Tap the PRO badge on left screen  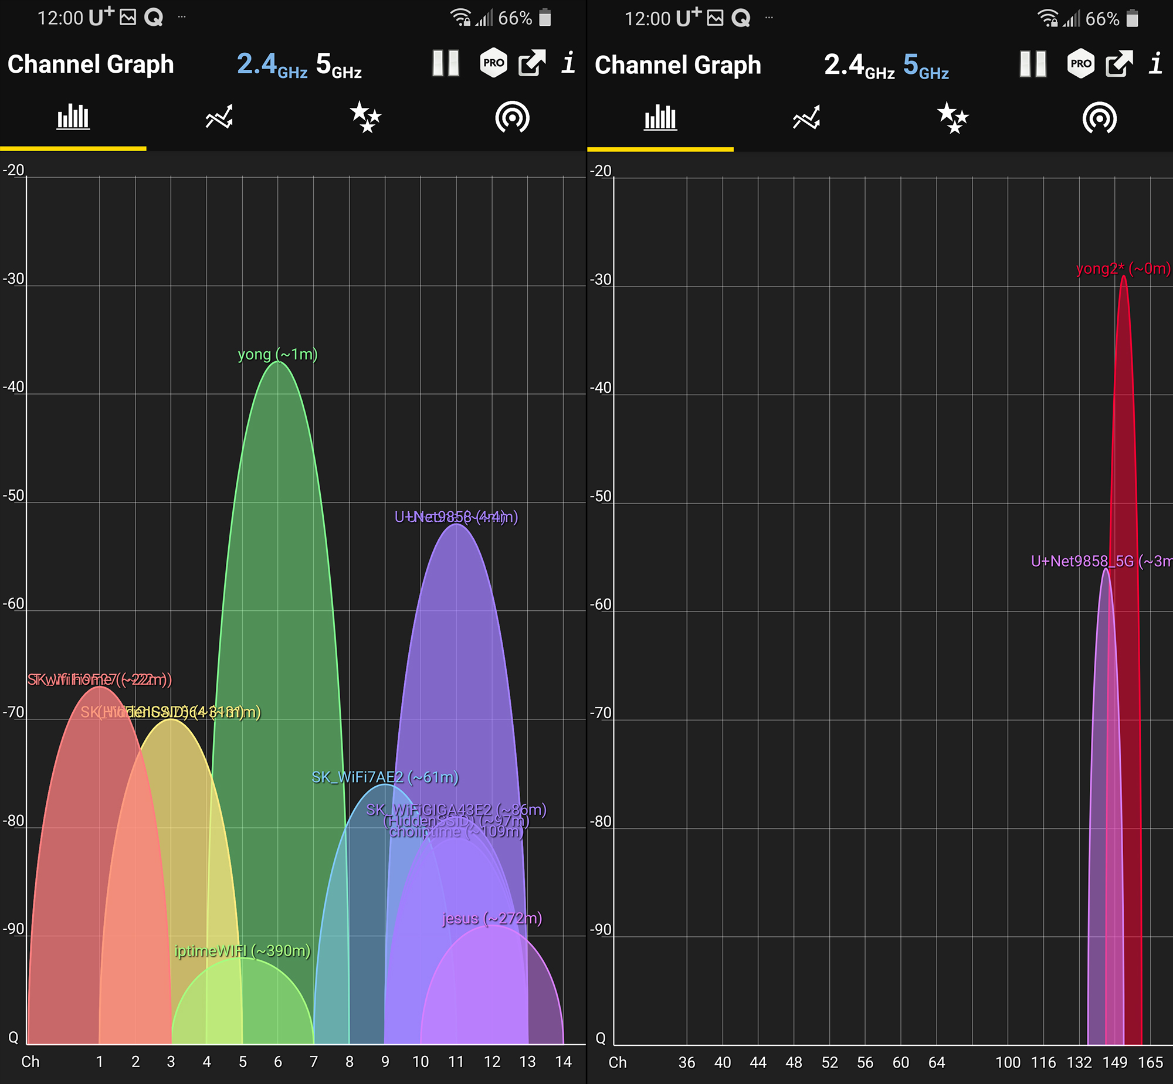click(x=493, y=63)
